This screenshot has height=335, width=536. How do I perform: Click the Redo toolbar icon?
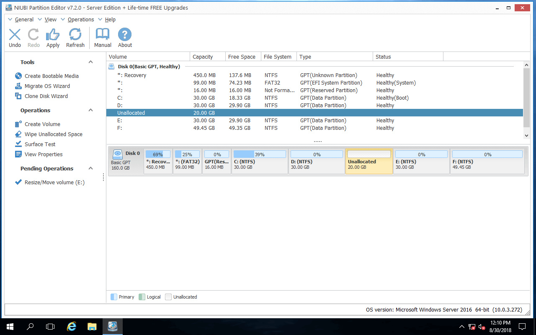pos(33,35)
